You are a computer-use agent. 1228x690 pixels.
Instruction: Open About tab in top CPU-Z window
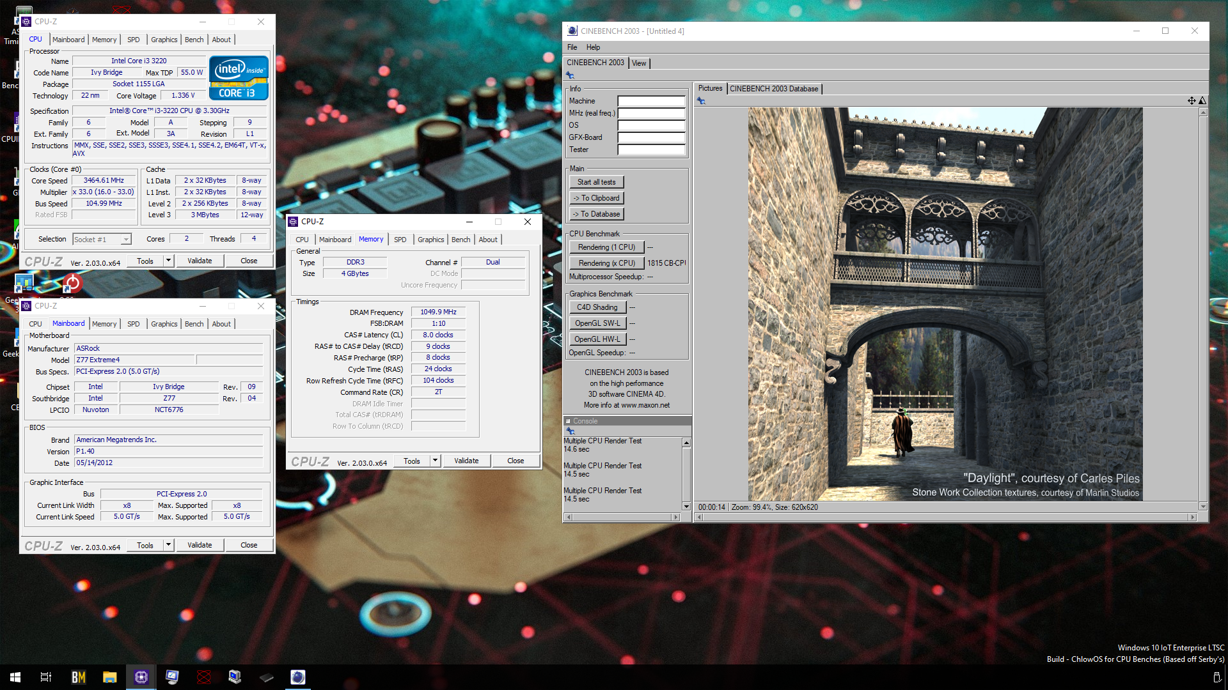coord(221,40)
